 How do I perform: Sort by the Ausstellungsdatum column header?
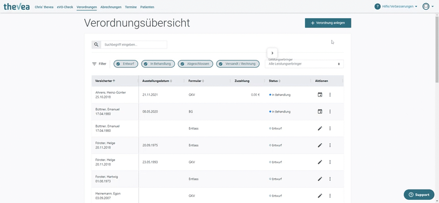pos(157,81)
